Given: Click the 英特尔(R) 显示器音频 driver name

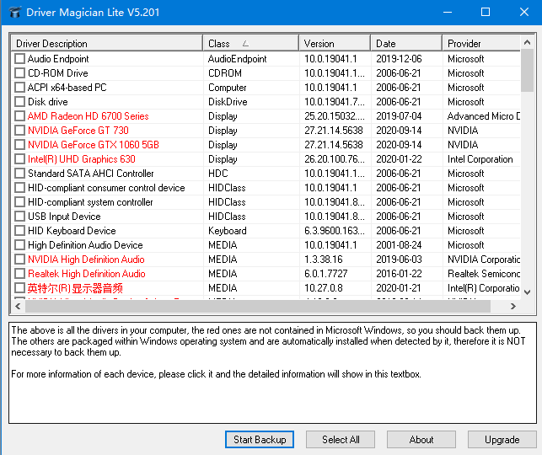Looking at the screenshot, I should click(75, 288).
